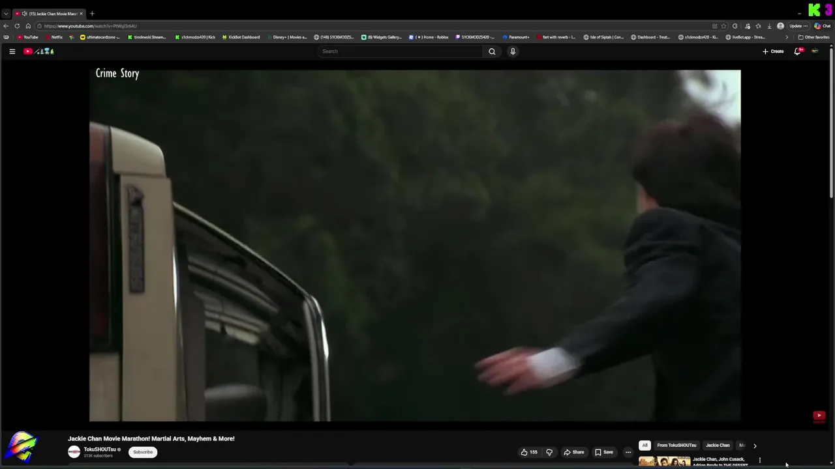Open the Home - Roblox bookmark
Image resolution: width=835 pixels, height=469 pixels.
coord(429,37)
